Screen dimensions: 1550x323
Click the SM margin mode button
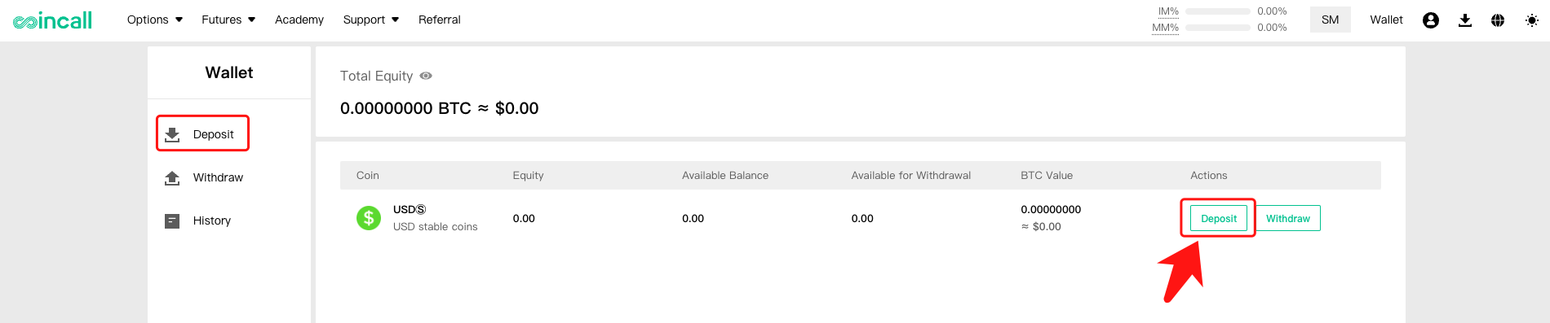click(1331, 20)
